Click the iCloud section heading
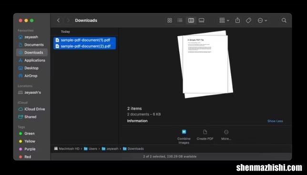 pos(22,103)
